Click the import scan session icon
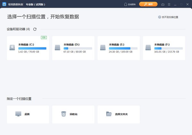This screenshot has height=135, width=192. pyautogui.click(x=163, y=4)
